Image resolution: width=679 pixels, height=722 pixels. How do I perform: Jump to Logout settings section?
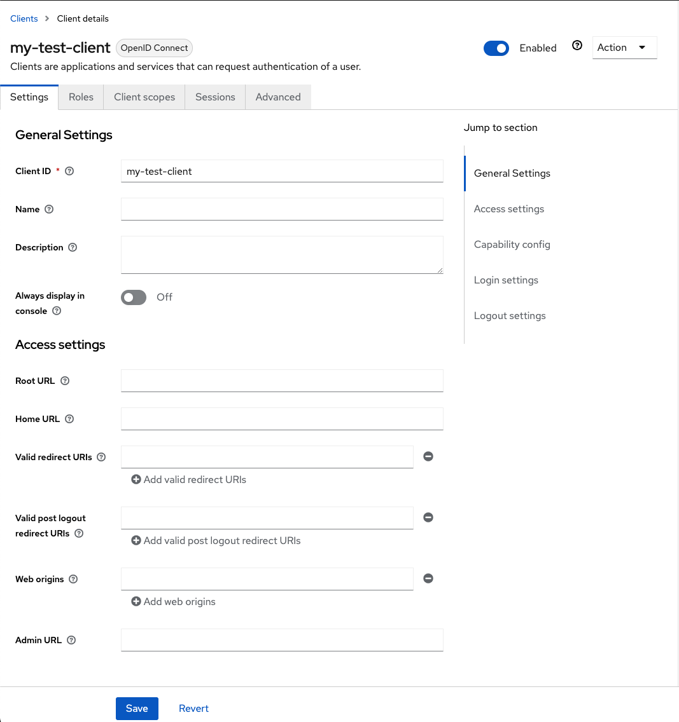pyautogui.click(x=509, y=316)
